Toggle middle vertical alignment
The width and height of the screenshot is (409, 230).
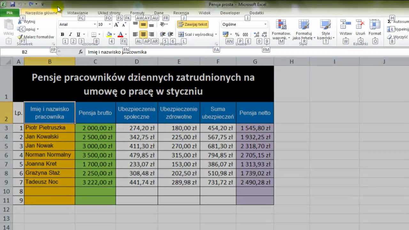[x=143, y=24]
